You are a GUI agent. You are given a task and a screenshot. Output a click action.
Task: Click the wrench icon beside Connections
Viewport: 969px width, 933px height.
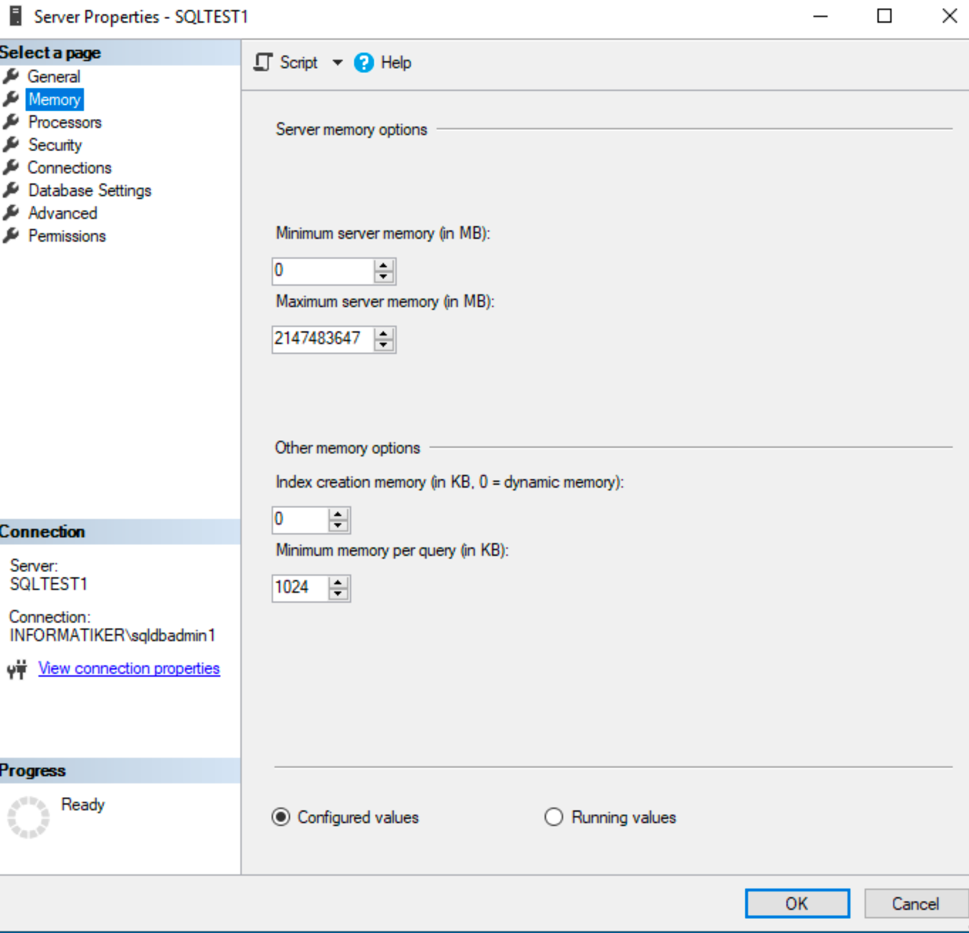coord(11,168)
